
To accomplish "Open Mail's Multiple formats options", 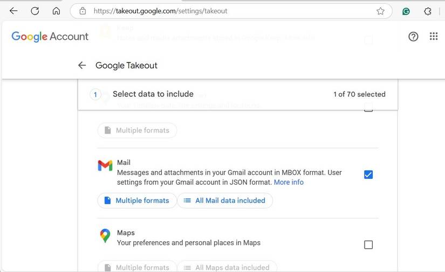I will point(137,200).
